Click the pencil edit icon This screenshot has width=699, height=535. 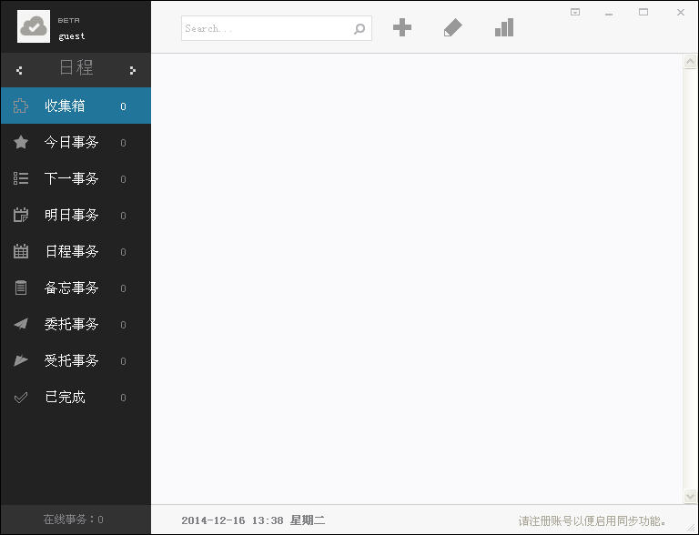453,28
